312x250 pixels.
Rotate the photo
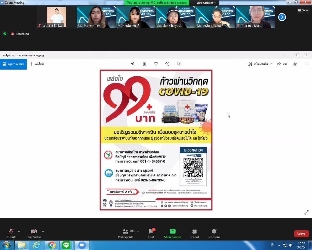click(167, 64)
